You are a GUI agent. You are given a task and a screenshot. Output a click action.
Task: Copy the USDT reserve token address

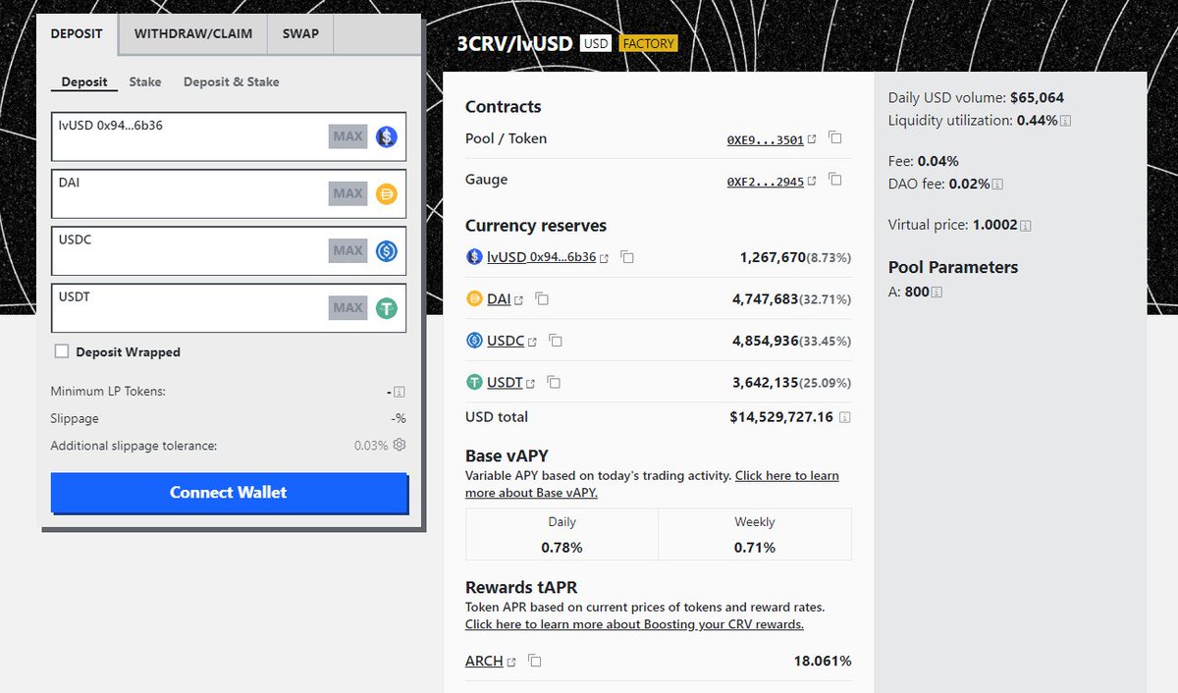pyautogui.click(x=554, y=382)
